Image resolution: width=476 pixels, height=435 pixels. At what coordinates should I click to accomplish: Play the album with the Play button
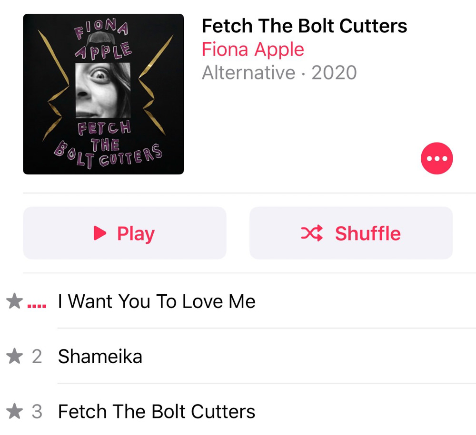coord(125,233)
